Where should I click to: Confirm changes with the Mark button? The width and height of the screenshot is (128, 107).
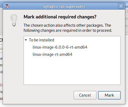point(109,95)
